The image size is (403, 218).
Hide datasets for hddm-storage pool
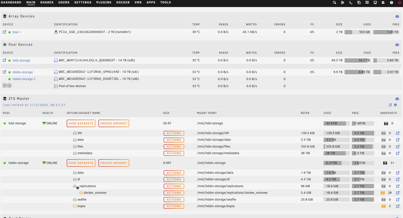(x=81, y=163)
